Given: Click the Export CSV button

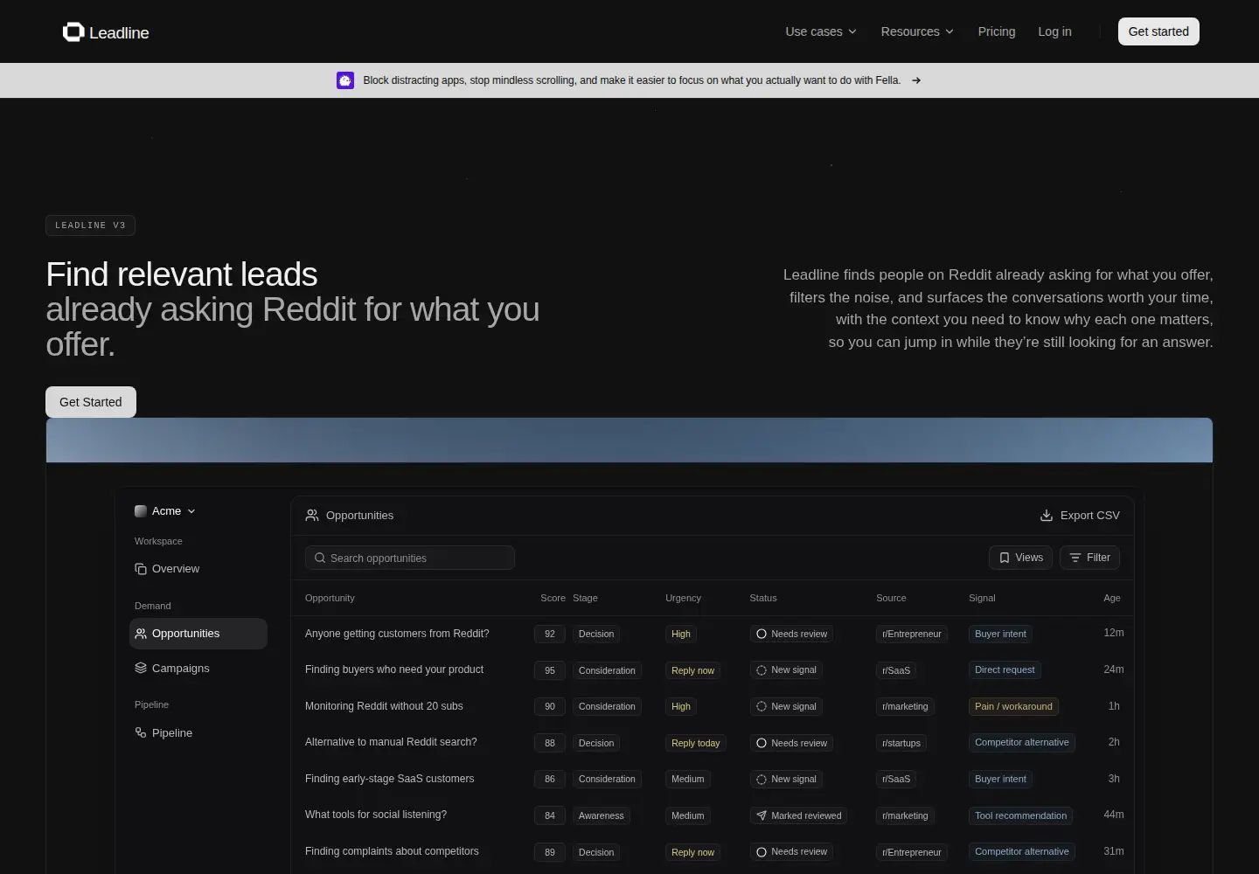Looking at the screenshot, I should point(1080,516).
